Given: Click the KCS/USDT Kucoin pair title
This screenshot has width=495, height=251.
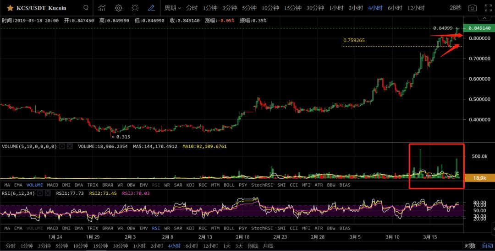Looking at the screenshot, I should (41, 8).
